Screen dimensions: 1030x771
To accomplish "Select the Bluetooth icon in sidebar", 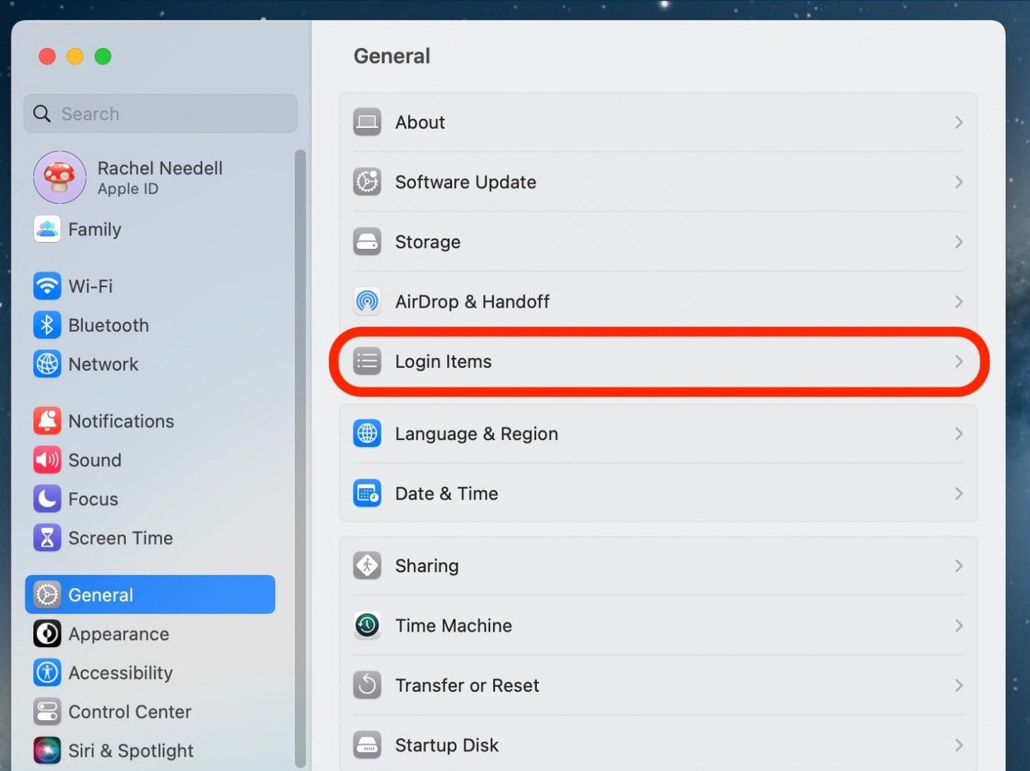I will tap(47, 325).
